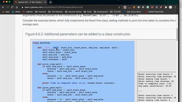The width and height of the screenshot is (182, 102).
Task: Click 'def print_time(self):' in the code
Action: point(50,64)
